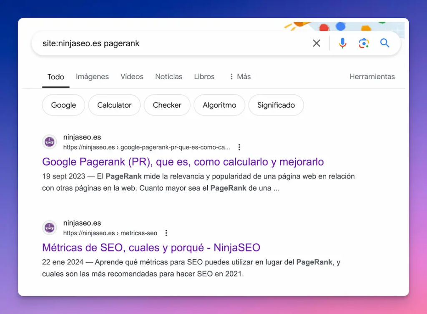Open Google Lens image search icon
This screenshot has height=314, width=427.
click(364, 43)
